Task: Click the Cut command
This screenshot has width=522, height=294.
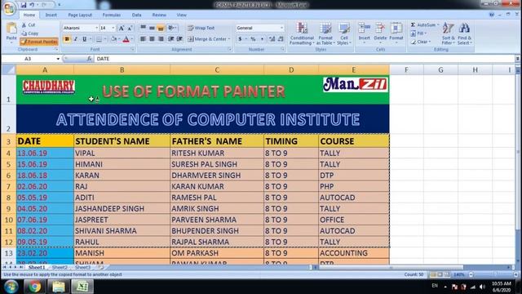Action: click(x=29, y=25)
